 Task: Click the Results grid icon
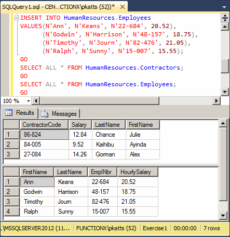pos(9,113)
